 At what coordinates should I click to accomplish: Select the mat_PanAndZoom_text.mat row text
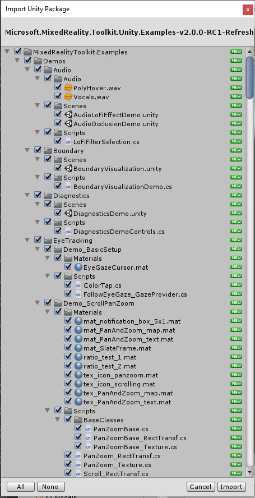click(128, 339)
